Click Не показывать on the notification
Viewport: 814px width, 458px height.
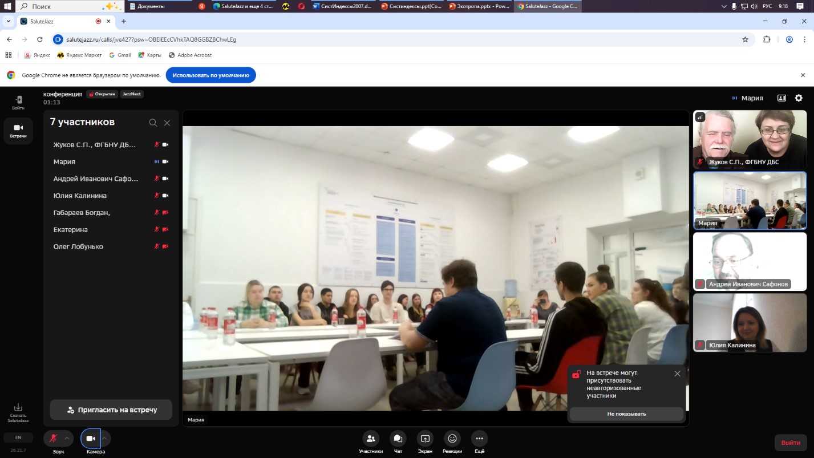[x=626, y=414]
